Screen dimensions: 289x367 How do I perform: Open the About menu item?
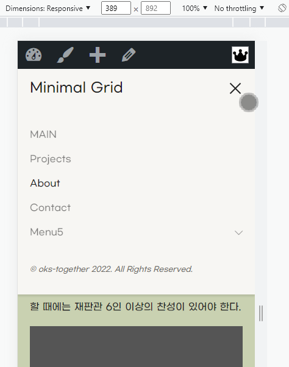[x=45, y=183]
